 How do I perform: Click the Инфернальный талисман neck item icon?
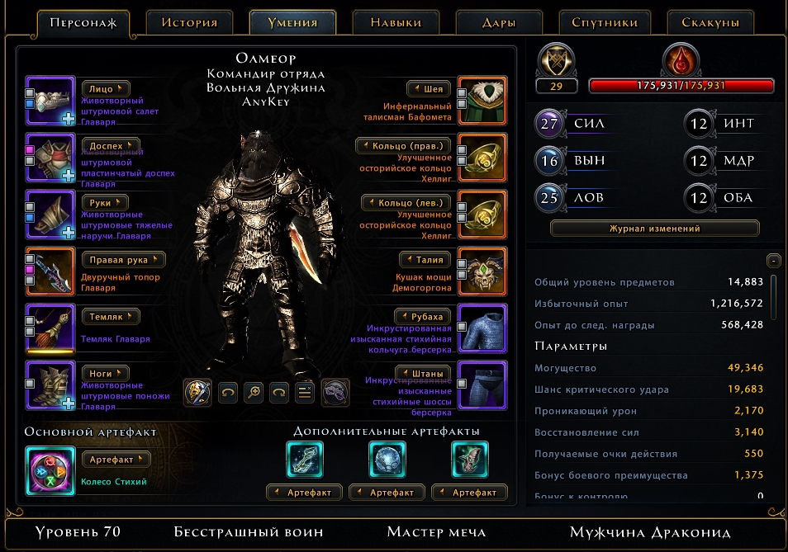[482, 101]
